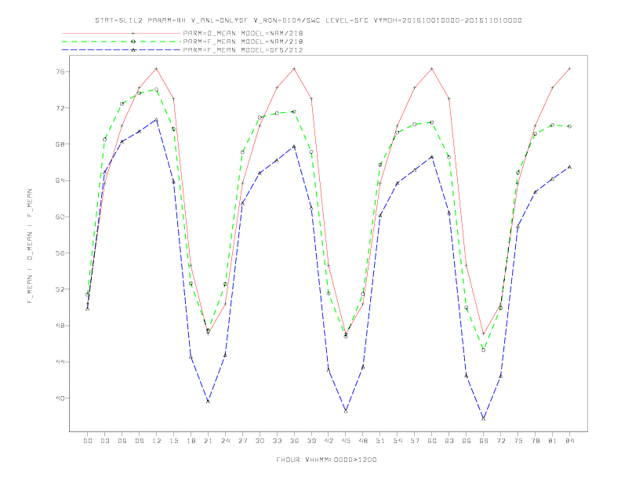Click x-axis tick label 36

tap(294, 441)
